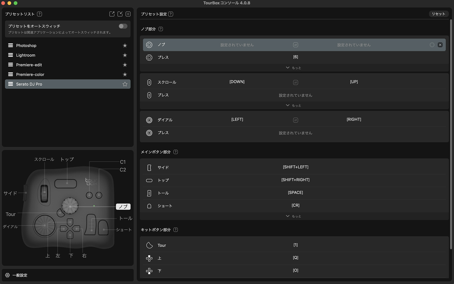Click the サイド button icon
Image resolution: width=454 pixels, height=284 pixels.
[149, 168]
